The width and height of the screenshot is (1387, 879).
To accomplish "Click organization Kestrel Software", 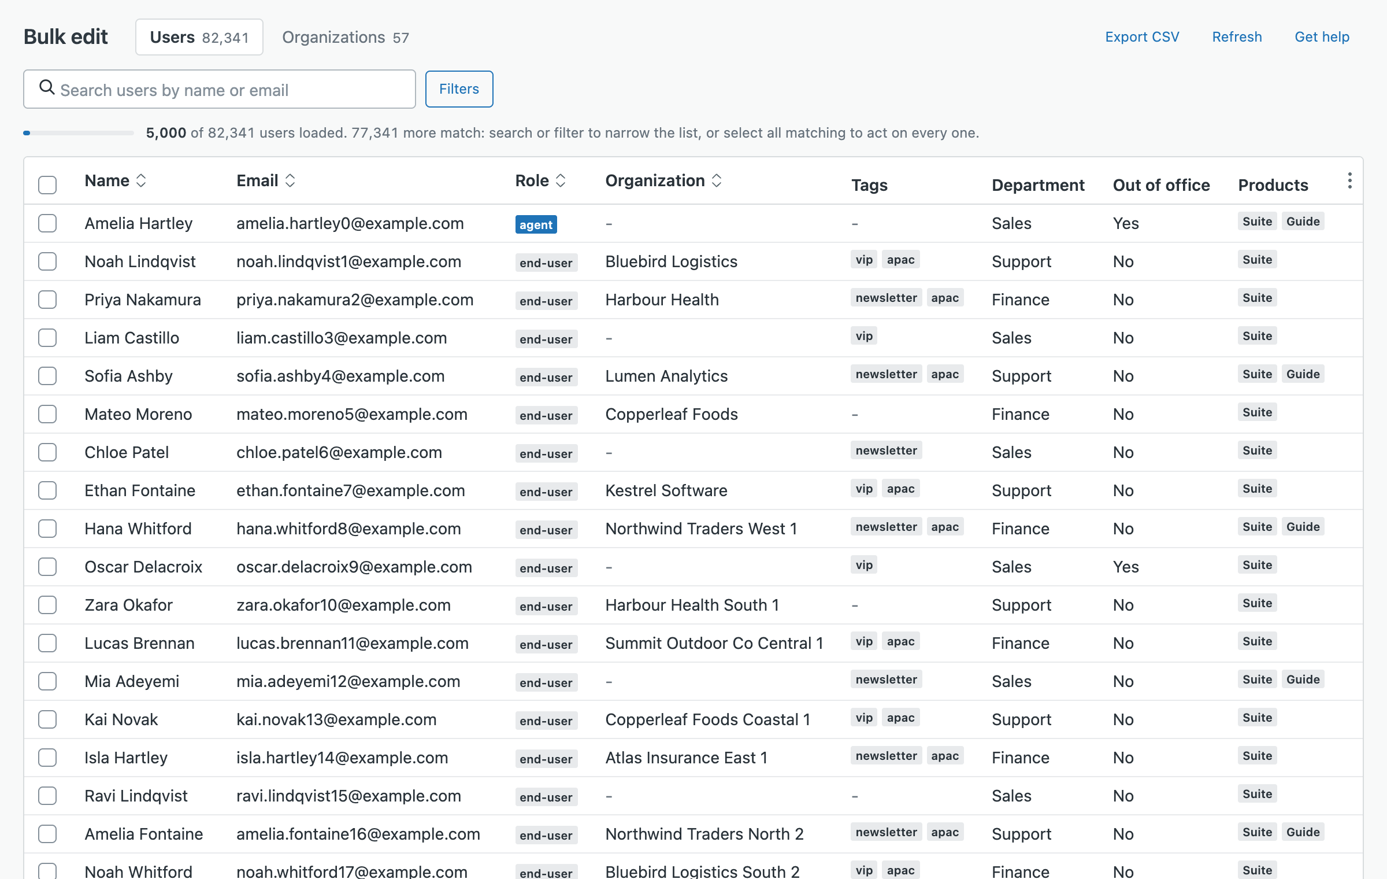I will (x=666, y=490).
